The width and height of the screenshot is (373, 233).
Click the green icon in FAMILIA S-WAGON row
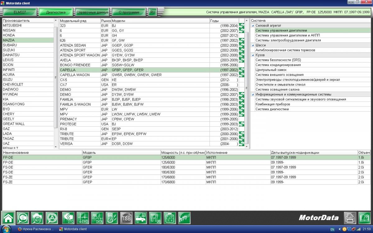tap(242, 104)
